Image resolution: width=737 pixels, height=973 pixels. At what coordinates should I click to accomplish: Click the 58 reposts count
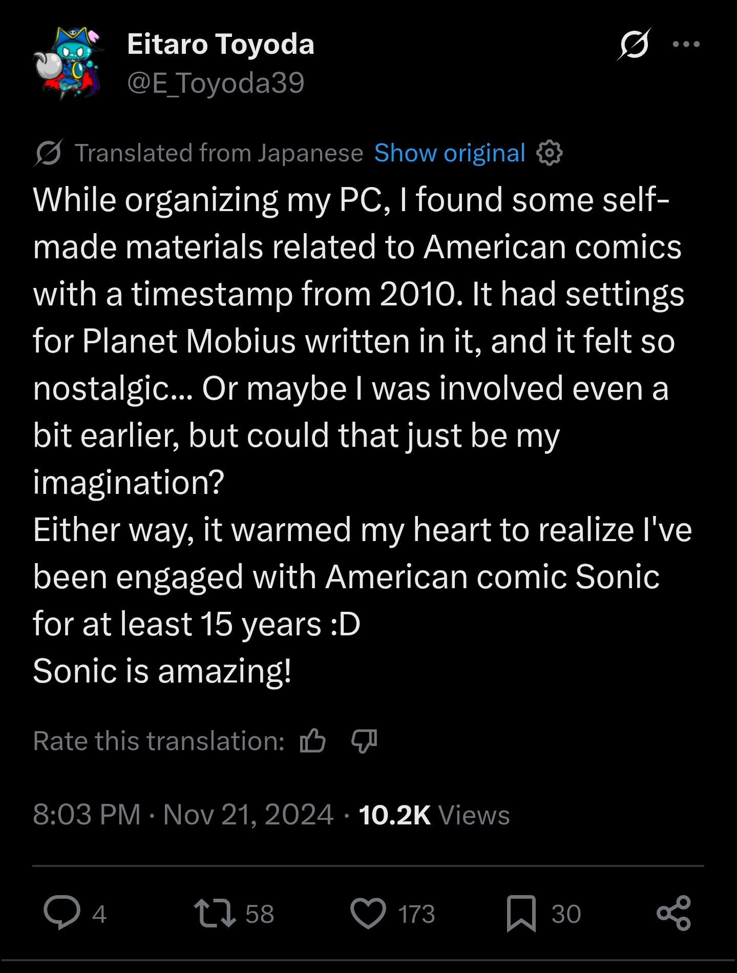click(260, 914)
